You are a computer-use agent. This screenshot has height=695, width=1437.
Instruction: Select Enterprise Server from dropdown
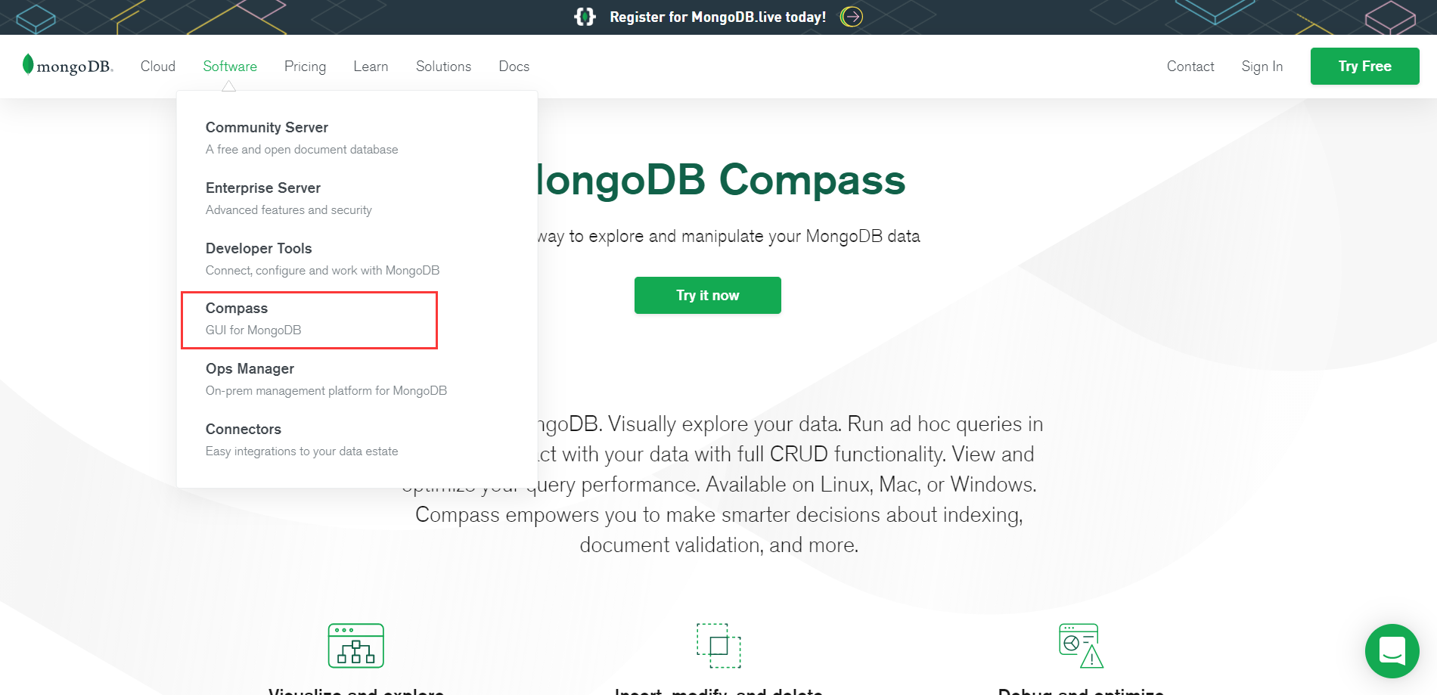[x=263, y=188]
